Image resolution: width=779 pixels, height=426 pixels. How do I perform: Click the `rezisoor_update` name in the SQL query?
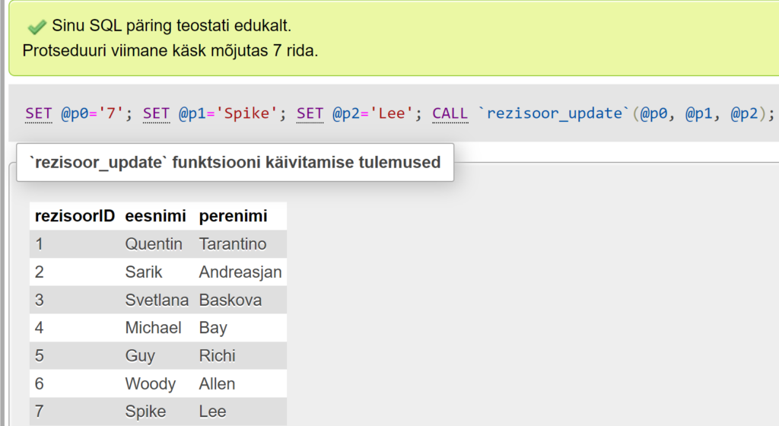pyautogui.click(x=553, y=114)
